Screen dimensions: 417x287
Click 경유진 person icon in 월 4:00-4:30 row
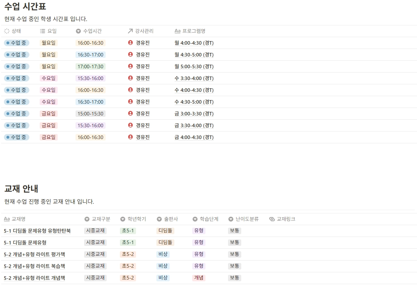click(130, 43)
